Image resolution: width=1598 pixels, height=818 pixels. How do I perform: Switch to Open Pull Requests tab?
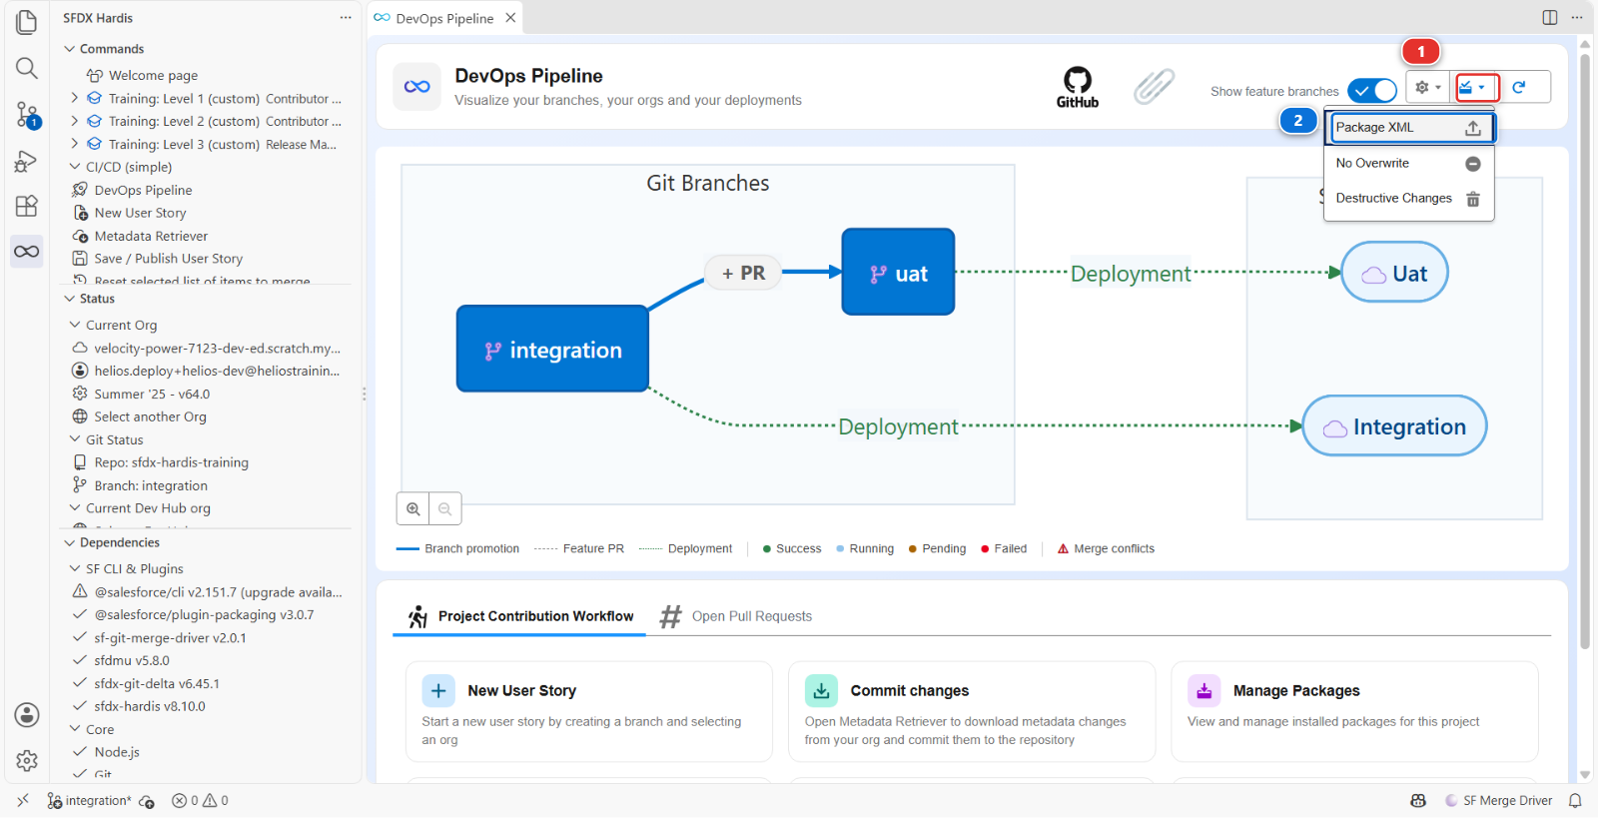tap(736, 616)
